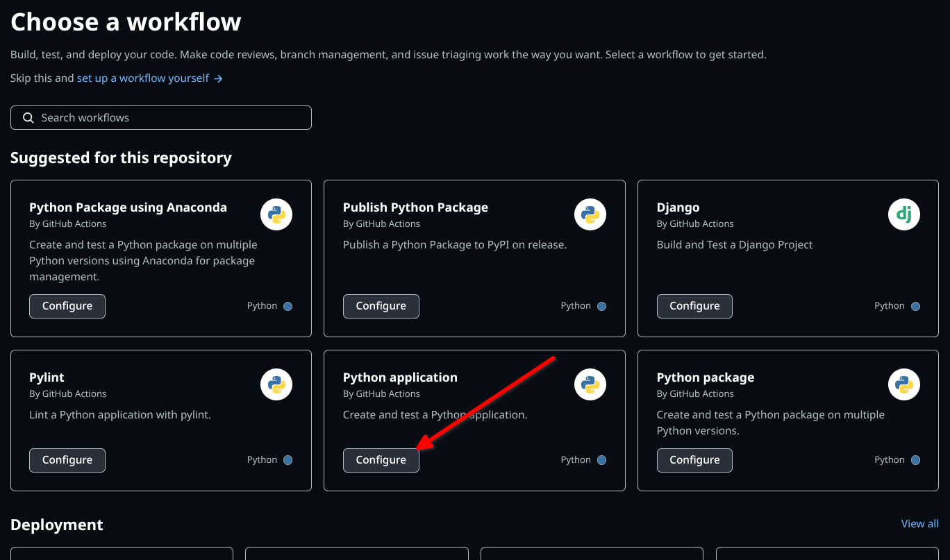
Task: Click Python logo on Pylint card
Action: point(276,384)
